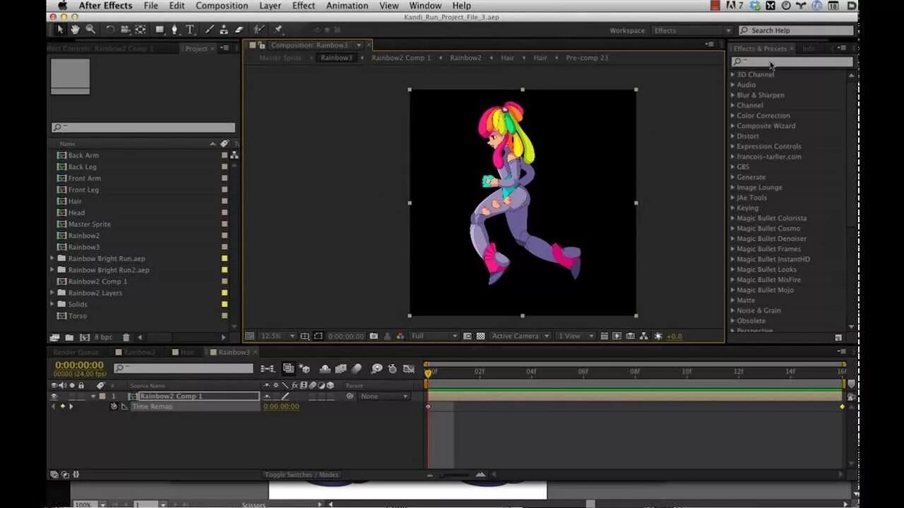Enable frame blending for timeline
Viewport: 904px width, 508px height.
tap(340, 368)
